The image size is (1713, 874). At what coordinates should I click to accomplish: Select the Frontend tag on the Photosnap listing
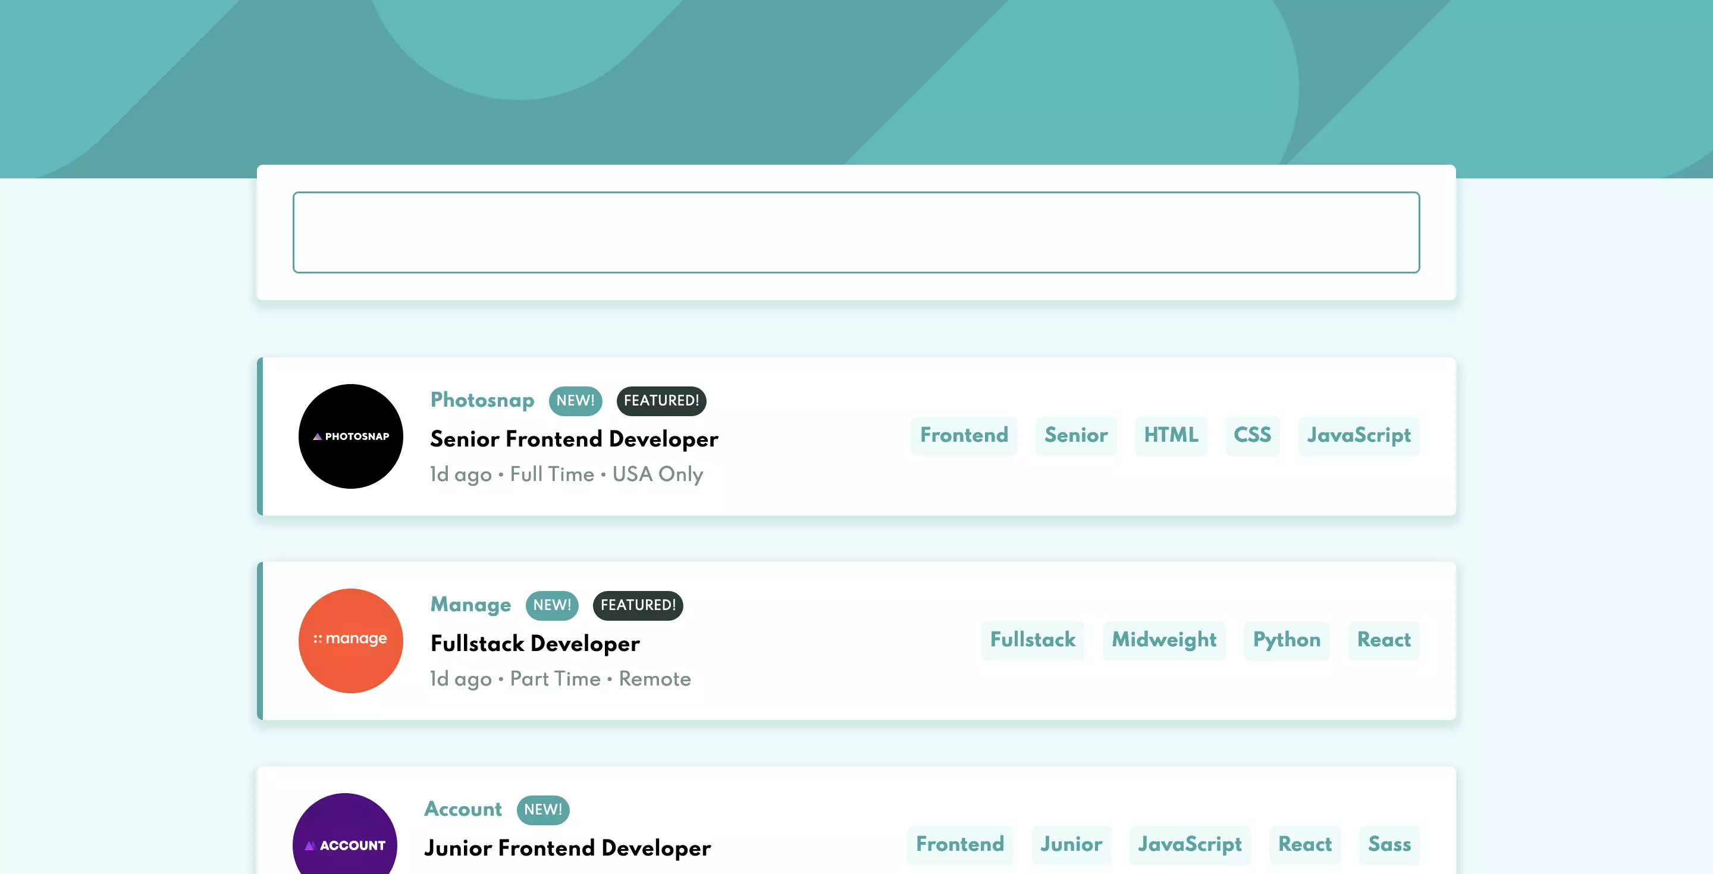(964, 436)
